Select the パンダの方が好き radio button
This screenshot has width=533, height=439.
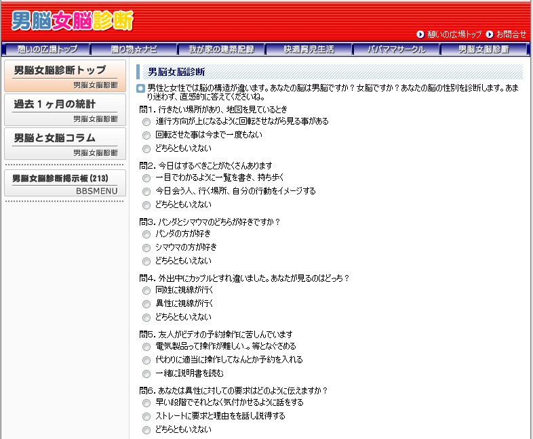[x=146, y=234]
